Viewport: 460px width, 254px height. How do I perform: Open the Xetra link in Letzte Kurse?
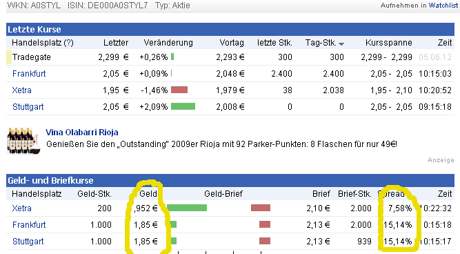pyautogui.click(x=21, y=90)
